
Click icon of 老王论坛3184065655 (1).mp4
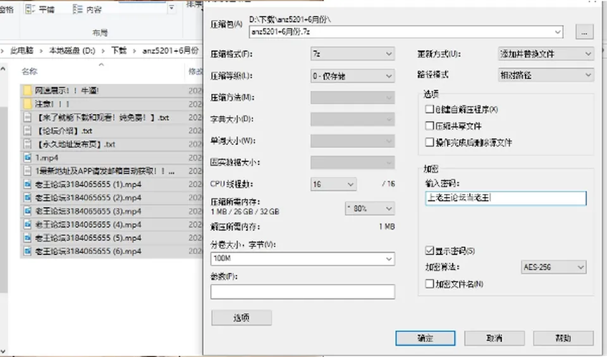coord(27,185)
